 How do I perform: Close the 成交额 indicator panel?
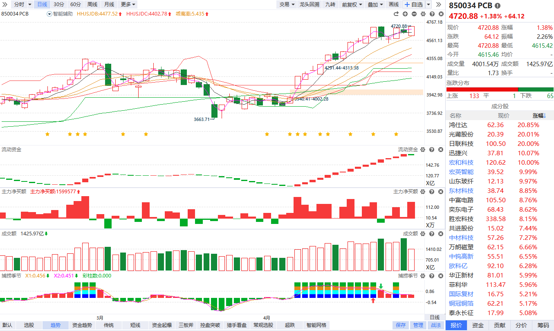(x=440, y=234)
